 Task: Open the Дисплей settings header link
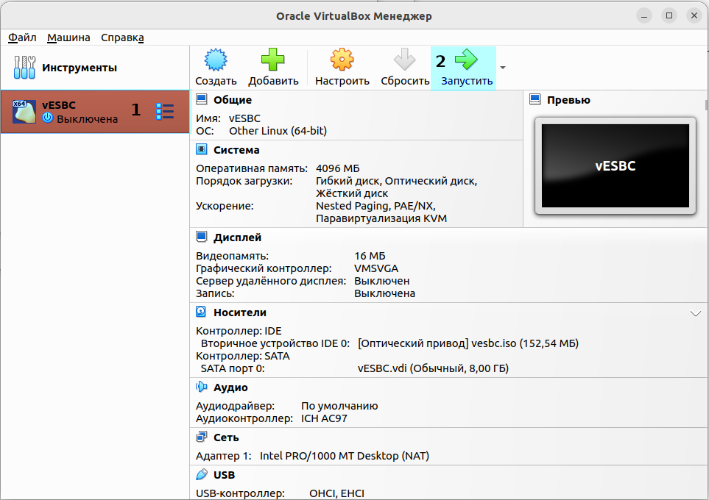click(x=237, y=238)
